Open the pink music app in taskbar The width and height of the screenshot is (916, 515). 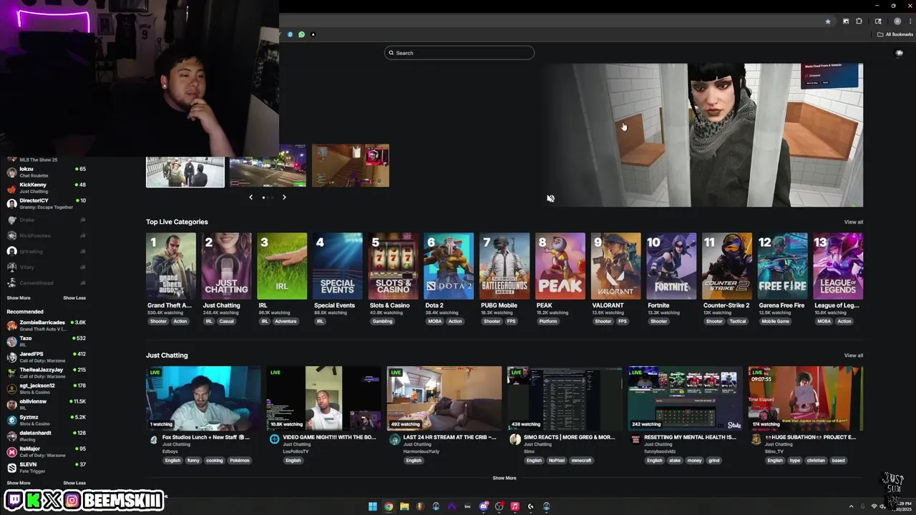[x=515, y=506]
